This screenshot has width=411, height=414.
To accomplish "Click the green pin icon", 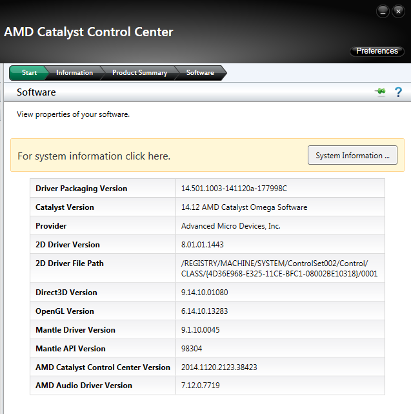I will tap(380, 92).
